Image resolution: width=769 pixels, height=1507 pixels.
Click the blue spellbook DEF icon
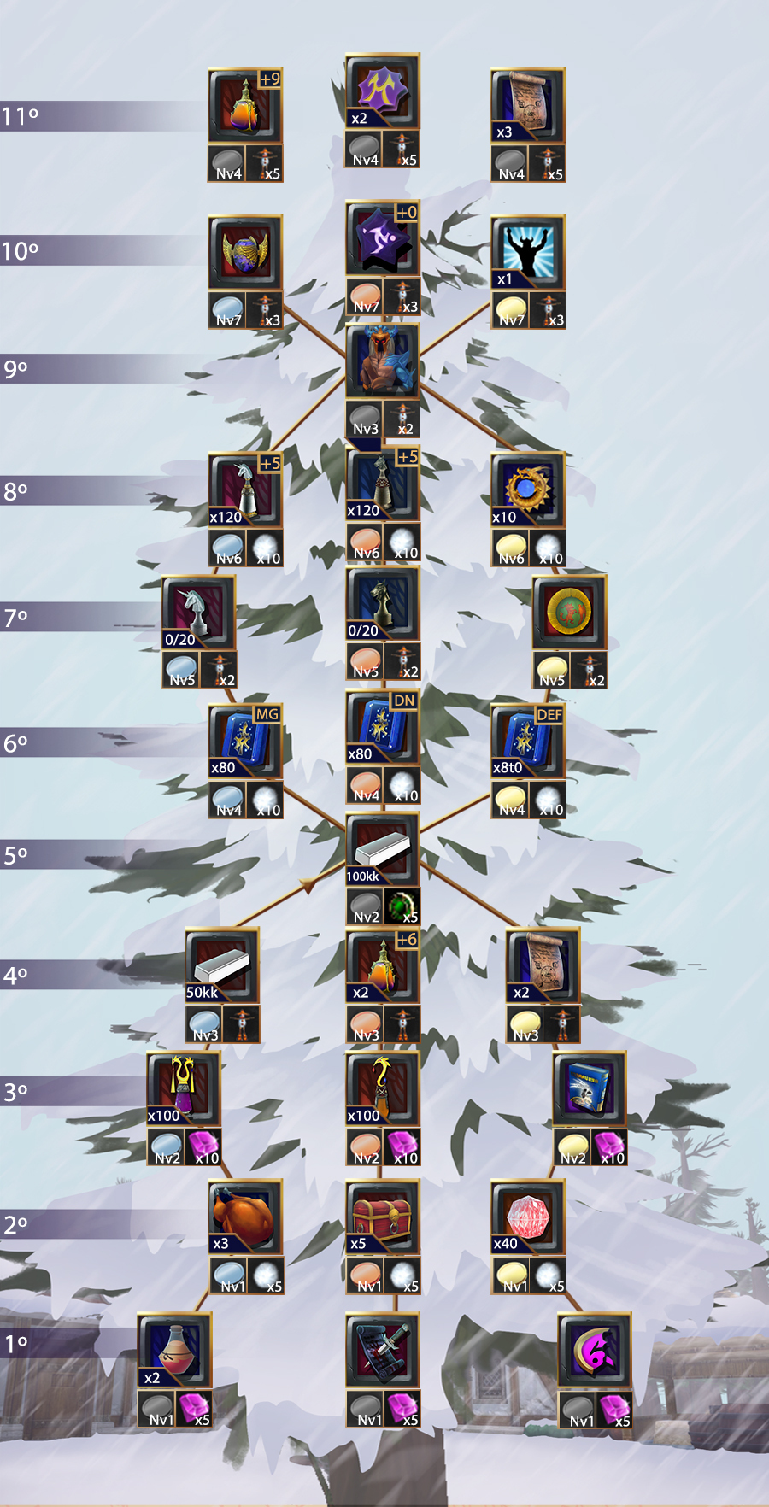pos(528,741)
